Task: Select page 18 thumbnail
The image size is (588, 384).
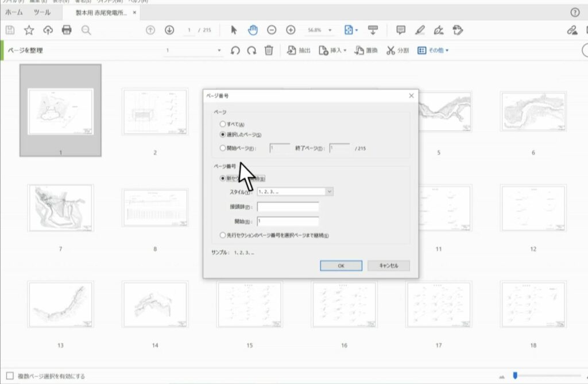Action: (533, 304)
